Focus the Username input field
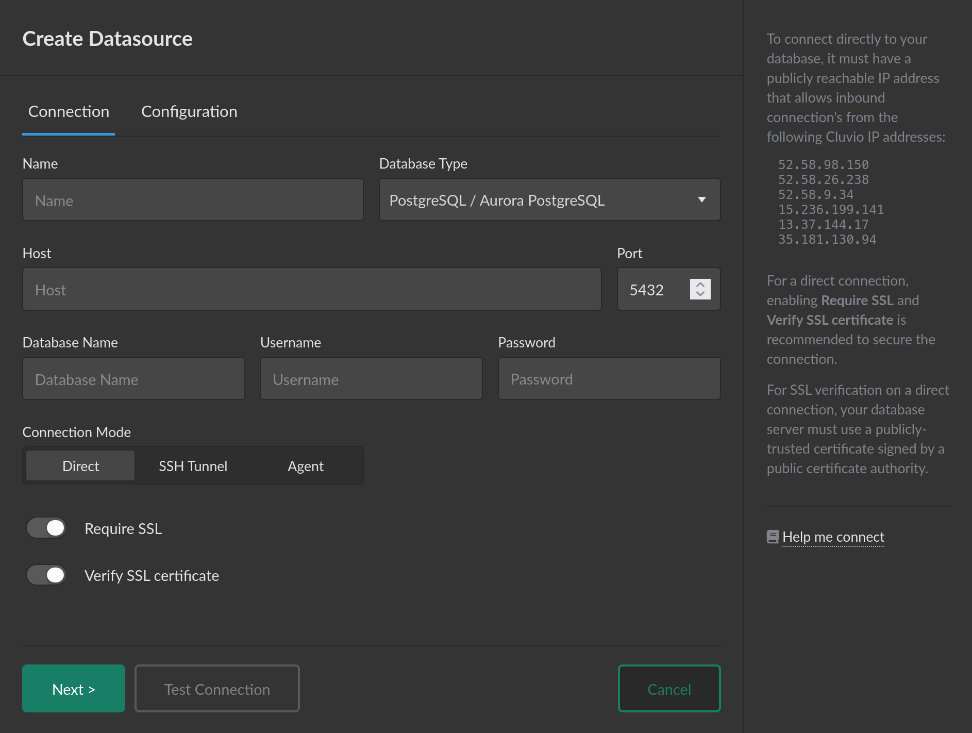The width and height of the screenshot is (972, 733). pyautogui.click(x=371, y=378)
